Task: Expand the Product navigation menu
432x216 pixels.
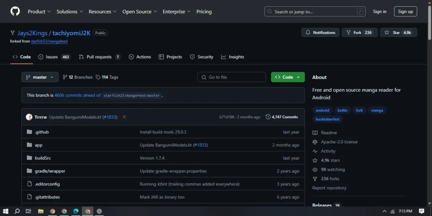Action: coord(39,11)
